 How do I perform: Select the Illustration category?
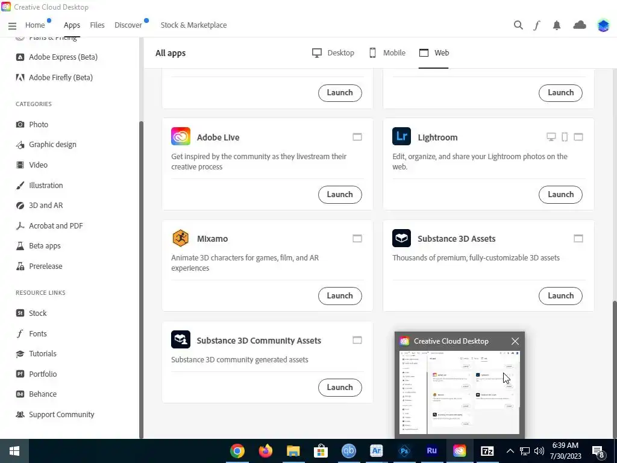pos(39,185)
